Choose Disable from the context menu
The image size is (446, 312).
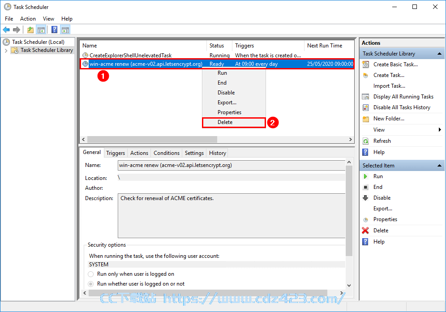coord(234,93)
